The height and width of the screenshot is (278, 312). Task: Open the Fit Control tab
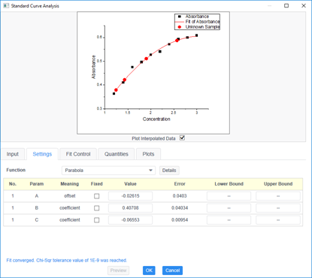coord(78,154)
